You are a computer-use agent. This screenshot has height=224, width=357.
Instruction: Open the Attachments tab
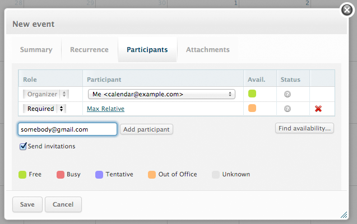click(x=207, y=50)
